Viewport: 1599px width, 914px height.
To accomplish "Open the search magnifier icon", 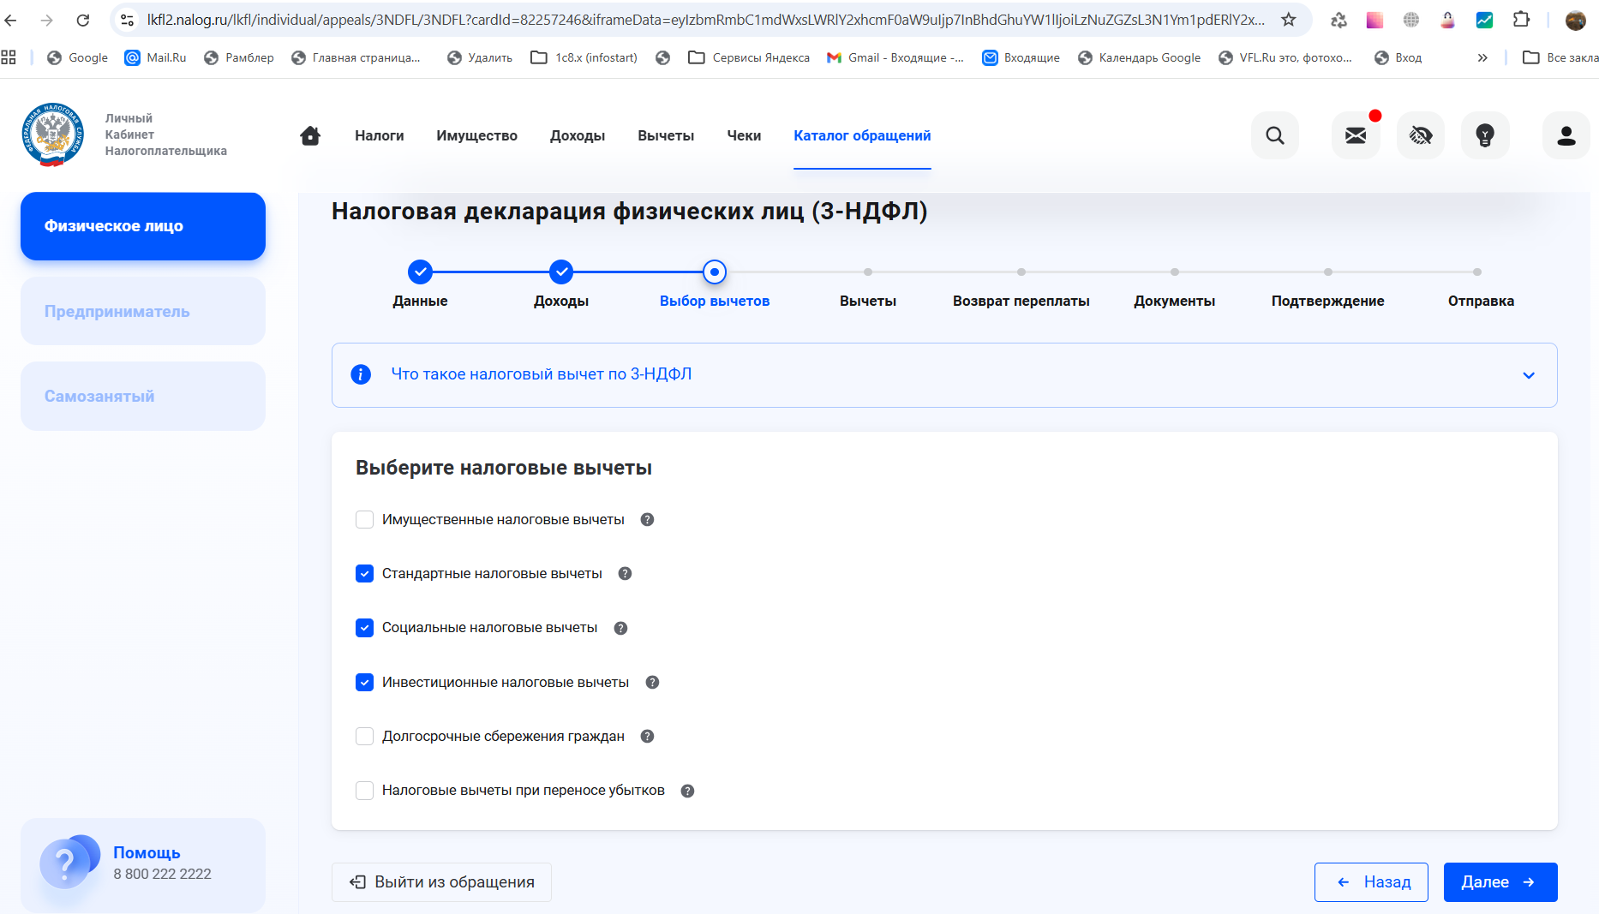I will pos(1274,135).
